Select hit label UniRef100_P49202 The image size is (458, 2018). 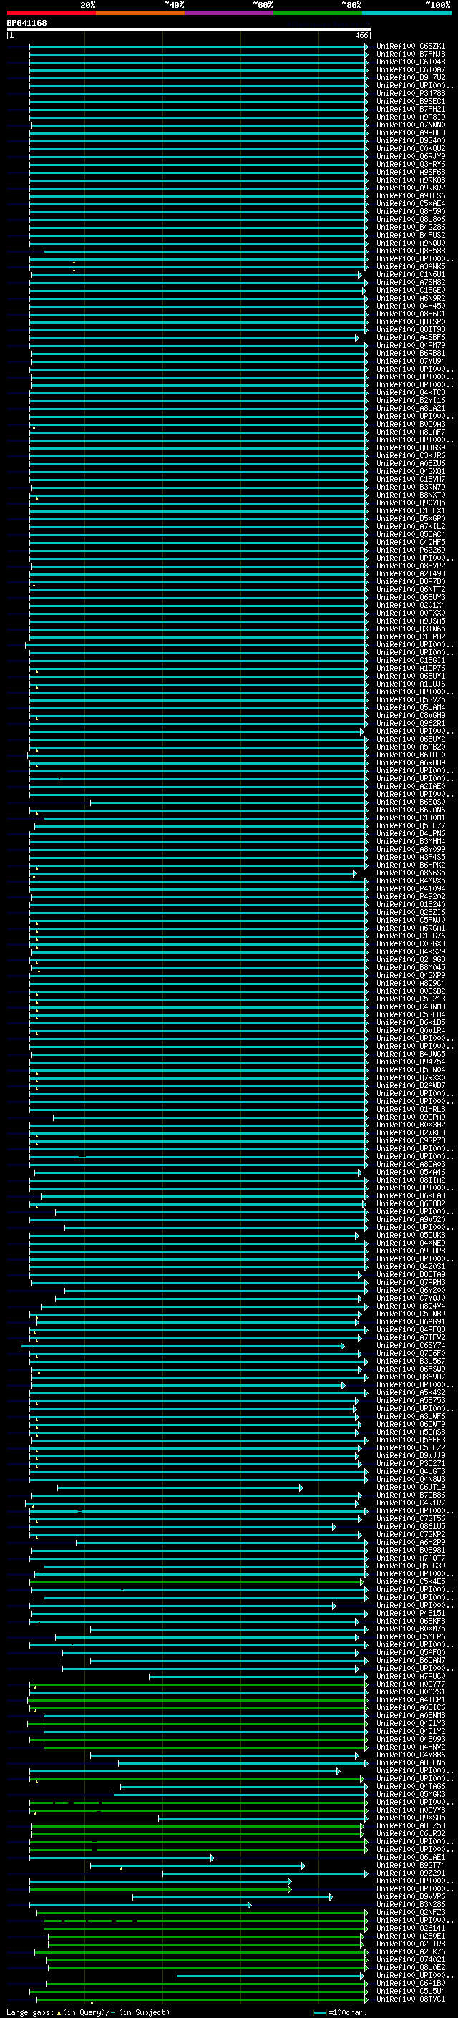[410, 896]
